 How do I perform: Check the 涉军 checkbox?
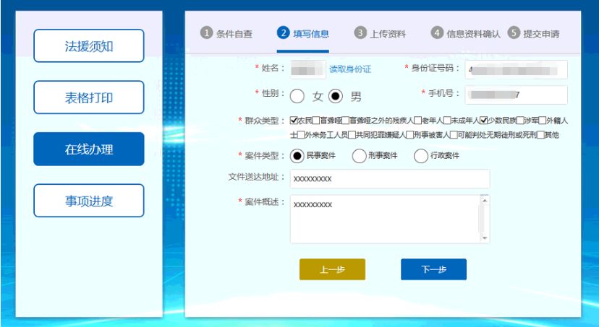(x=520, y=121)
